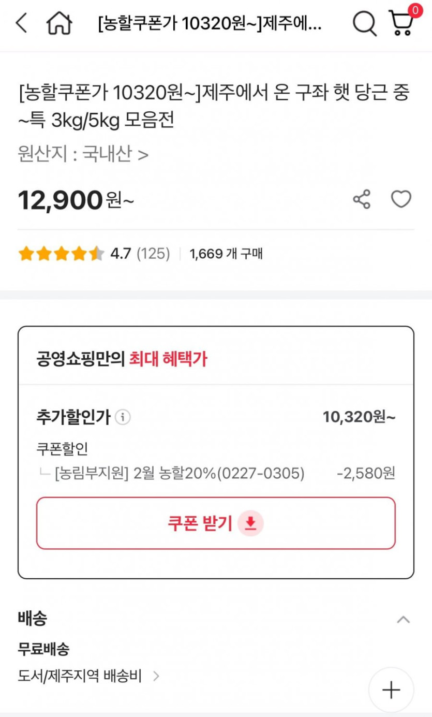This screenshot has width=432, height=717.
Task: Collapse the 배송 section chevron
Action: coord(403,619)
